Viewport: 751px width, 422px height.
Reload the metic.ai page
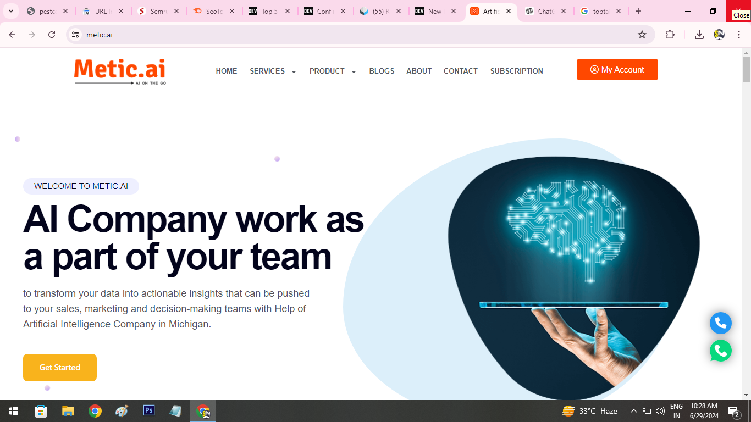point(52,35)
